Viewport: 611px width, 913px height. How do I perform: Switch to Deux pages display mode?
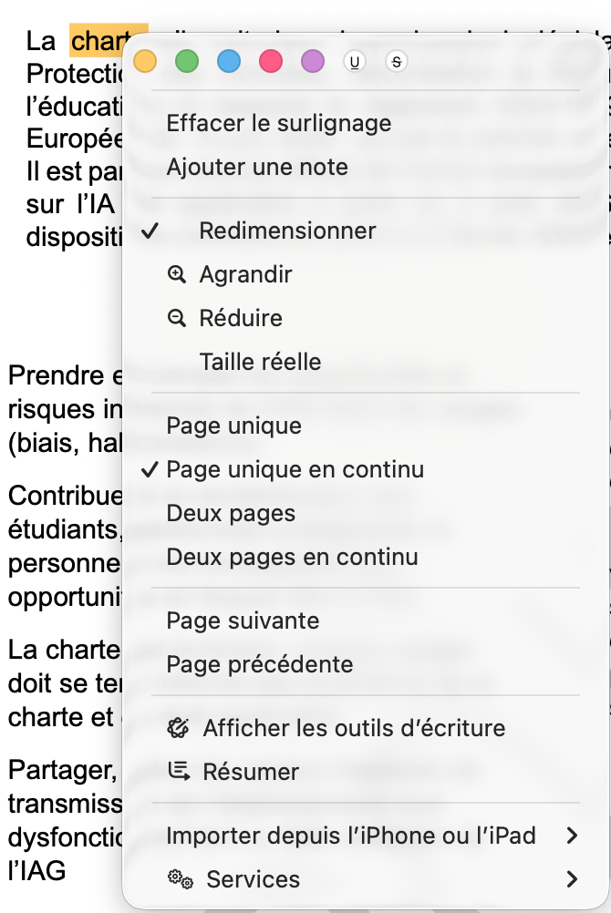(x=231, y=514)
